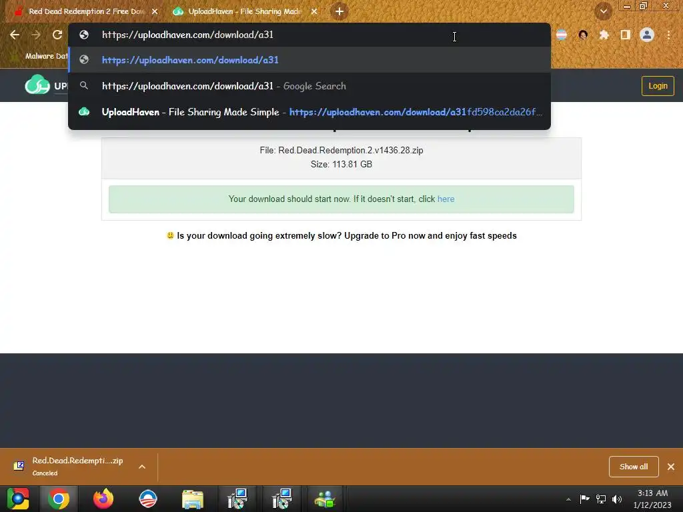Screen dimensions: 683x512
Task: Click the second installer icon on taskbar
Action: click(282, 499)
